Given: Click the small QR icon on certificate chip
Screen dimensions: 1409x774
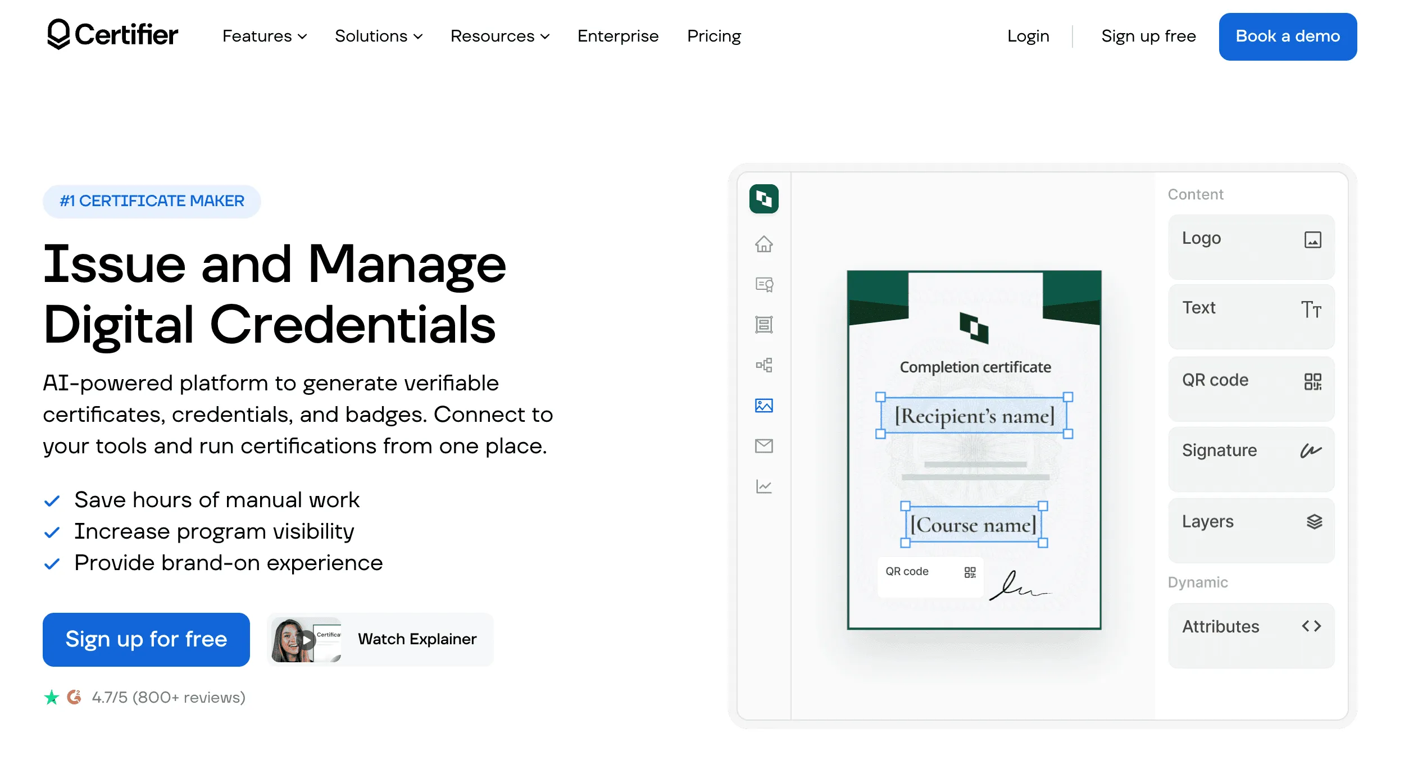Looking at the screenshot, I should tap(970, 572).
